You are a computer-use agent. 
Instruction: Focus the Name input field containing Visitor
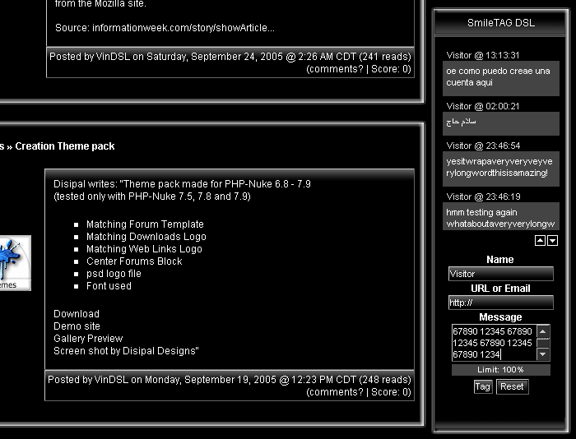500,274
